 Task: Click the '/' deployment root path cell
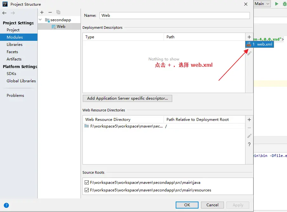(205, 126)
